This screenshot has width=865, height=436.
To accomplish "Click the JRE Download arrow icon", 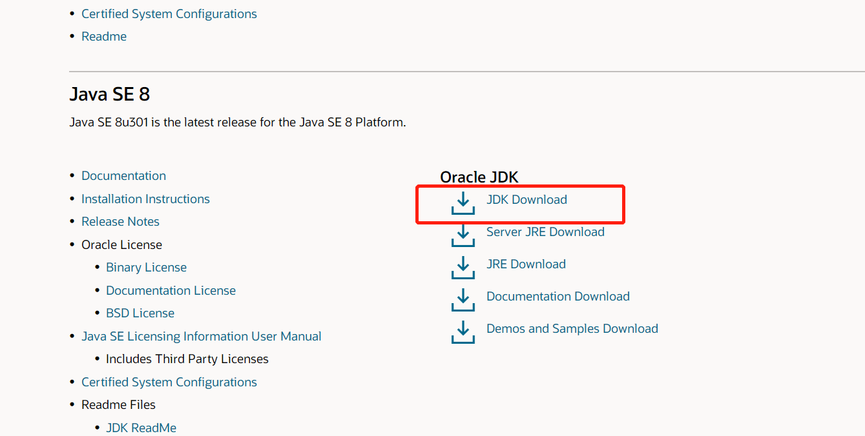I will [x=463, y=267].
